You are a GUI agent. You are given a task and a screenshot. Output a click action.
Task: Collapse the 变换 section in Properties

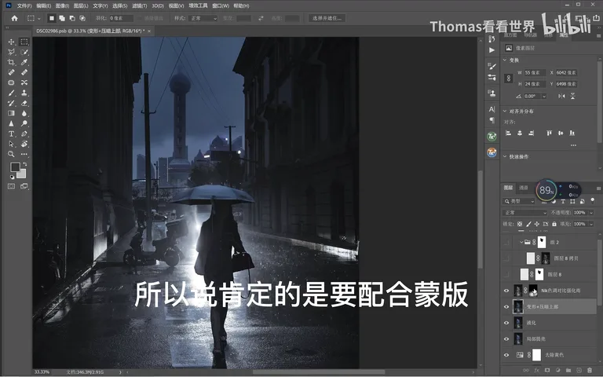point(505,60)
